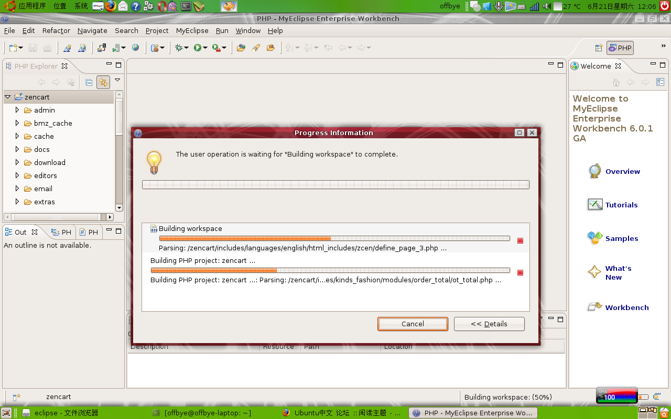This screenshot has width=671, height=419.
Task: Stop the Building workspace job
Action: [x=520, y=240]
